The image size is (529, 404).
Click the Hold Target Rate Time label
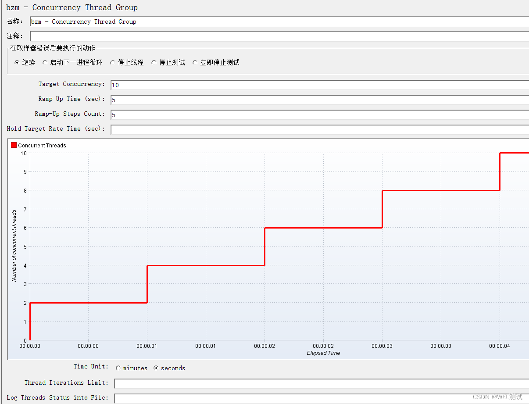(x=56, y=129)
